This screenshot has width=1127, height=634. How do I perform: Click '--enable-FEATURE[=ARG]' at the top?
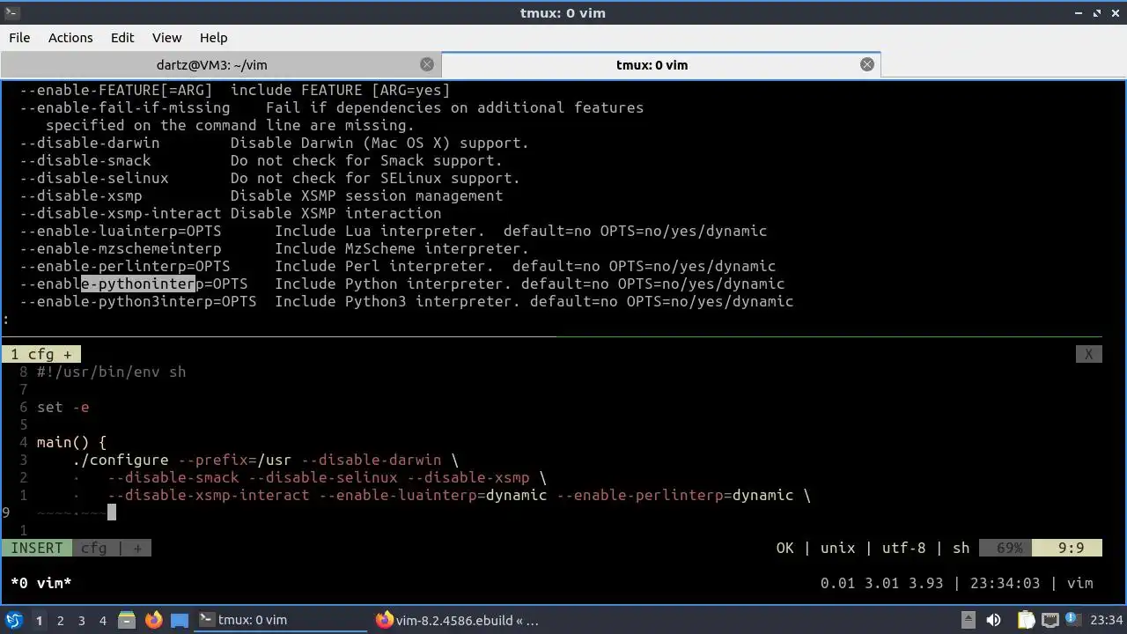(116, 90)
